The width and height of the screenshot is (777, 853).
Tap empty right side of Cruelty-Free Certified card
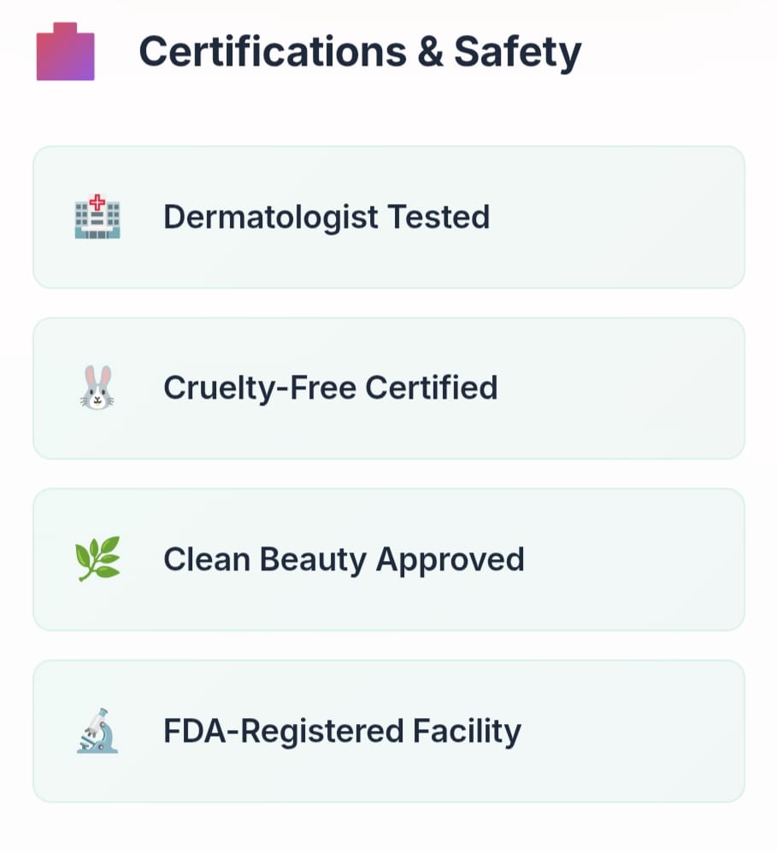tap(633, 388)
